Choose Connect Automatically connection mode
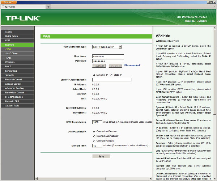Screen dimensions: 217x181 coord(94,136)
